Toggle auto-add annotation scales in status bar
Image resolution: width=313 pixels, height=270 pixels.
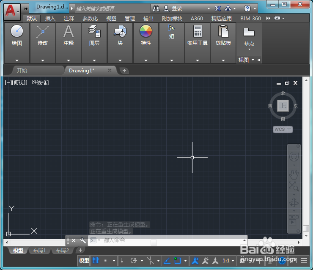pos(205,260)
